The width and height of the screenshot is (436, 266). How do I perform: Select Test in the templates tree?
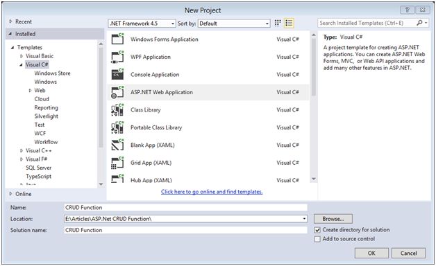40,125
